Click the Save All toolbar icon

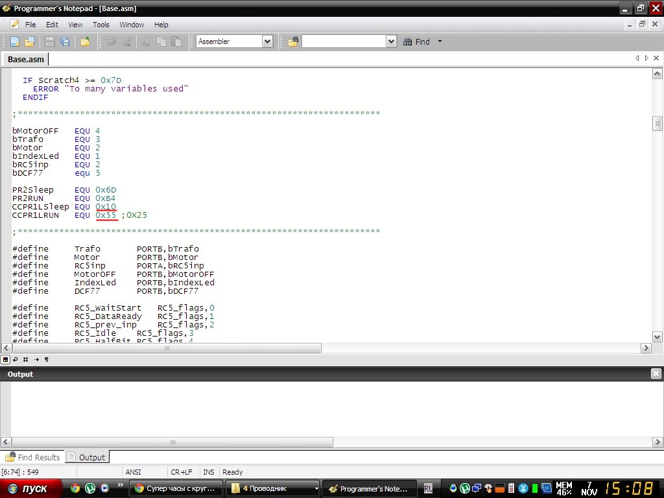click(x=65, y=41)
